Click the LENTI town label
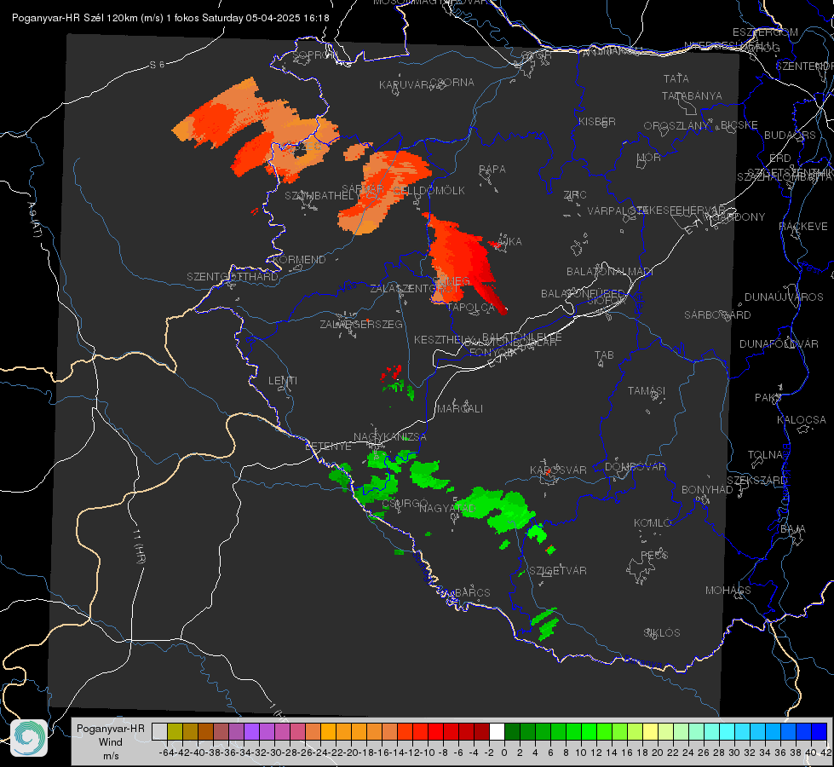Viewport: 834px width, 767px height. point(283,381)
